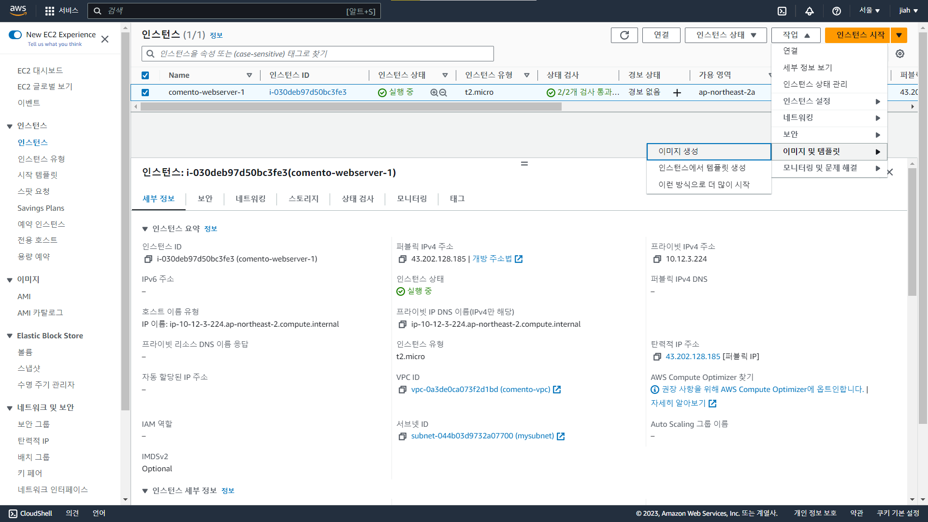Open the 네트워킹 submenu in actions
This screenshot has width=928, height=522.
(x=829, y=118)
